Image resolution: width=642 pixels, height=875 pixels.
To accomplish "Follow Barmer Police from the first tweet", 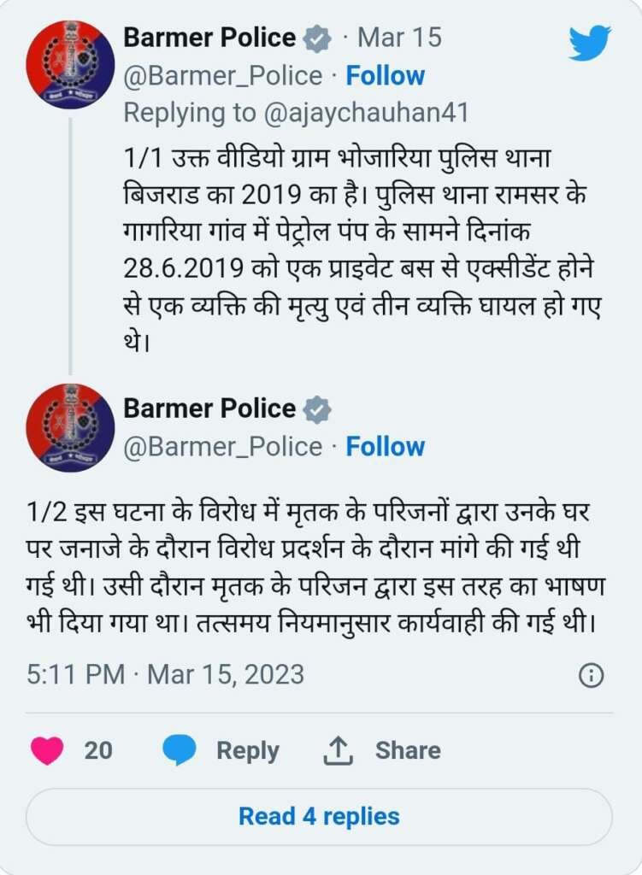I will pos(385,75).
